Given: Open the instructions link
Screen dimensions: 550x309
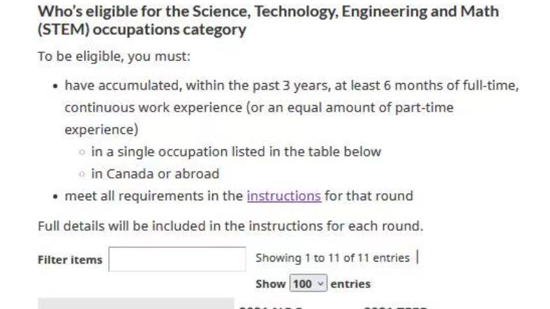Looking at the screenshot, I should [284, 196].
